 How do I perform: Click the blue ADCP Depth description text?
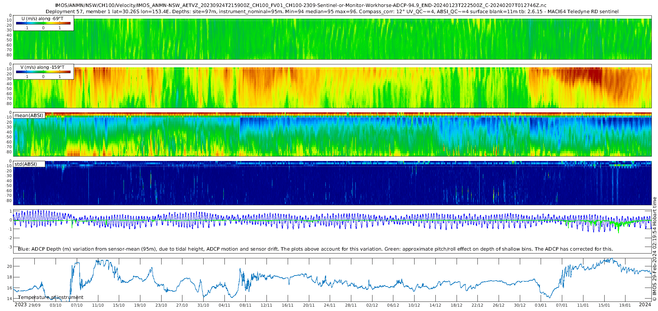click(315, 249)
